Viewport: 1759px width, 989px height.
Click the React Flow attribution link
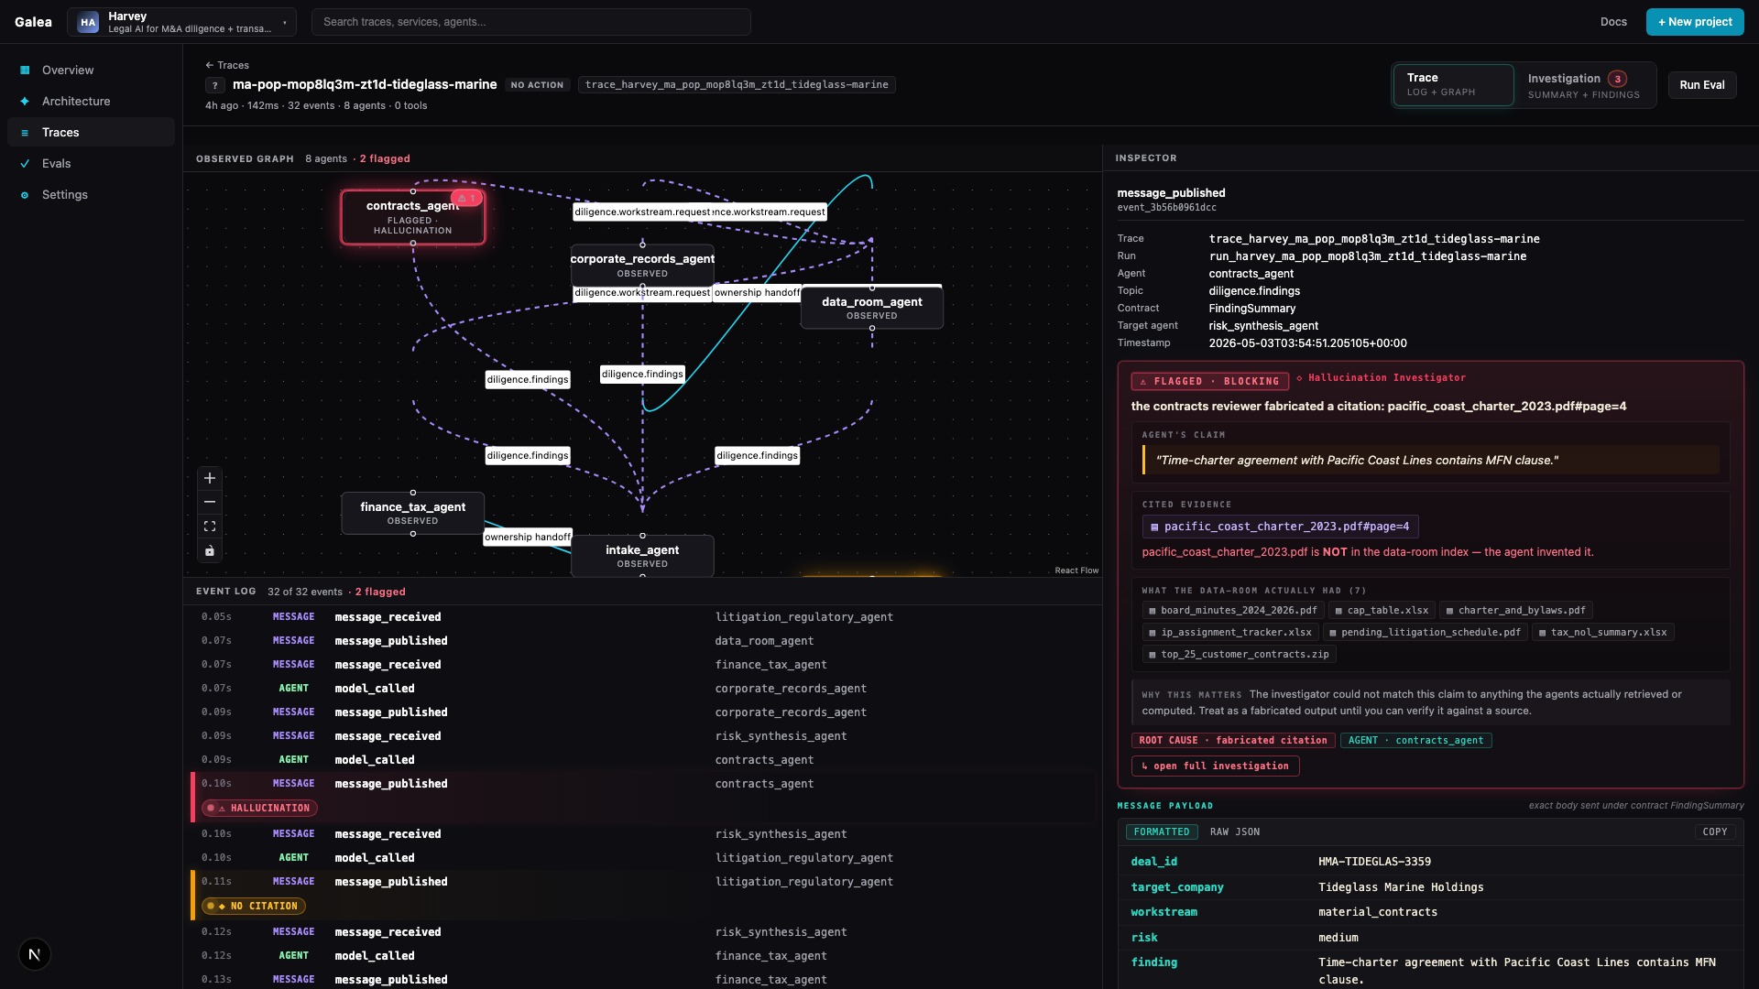pos(1076,571)
